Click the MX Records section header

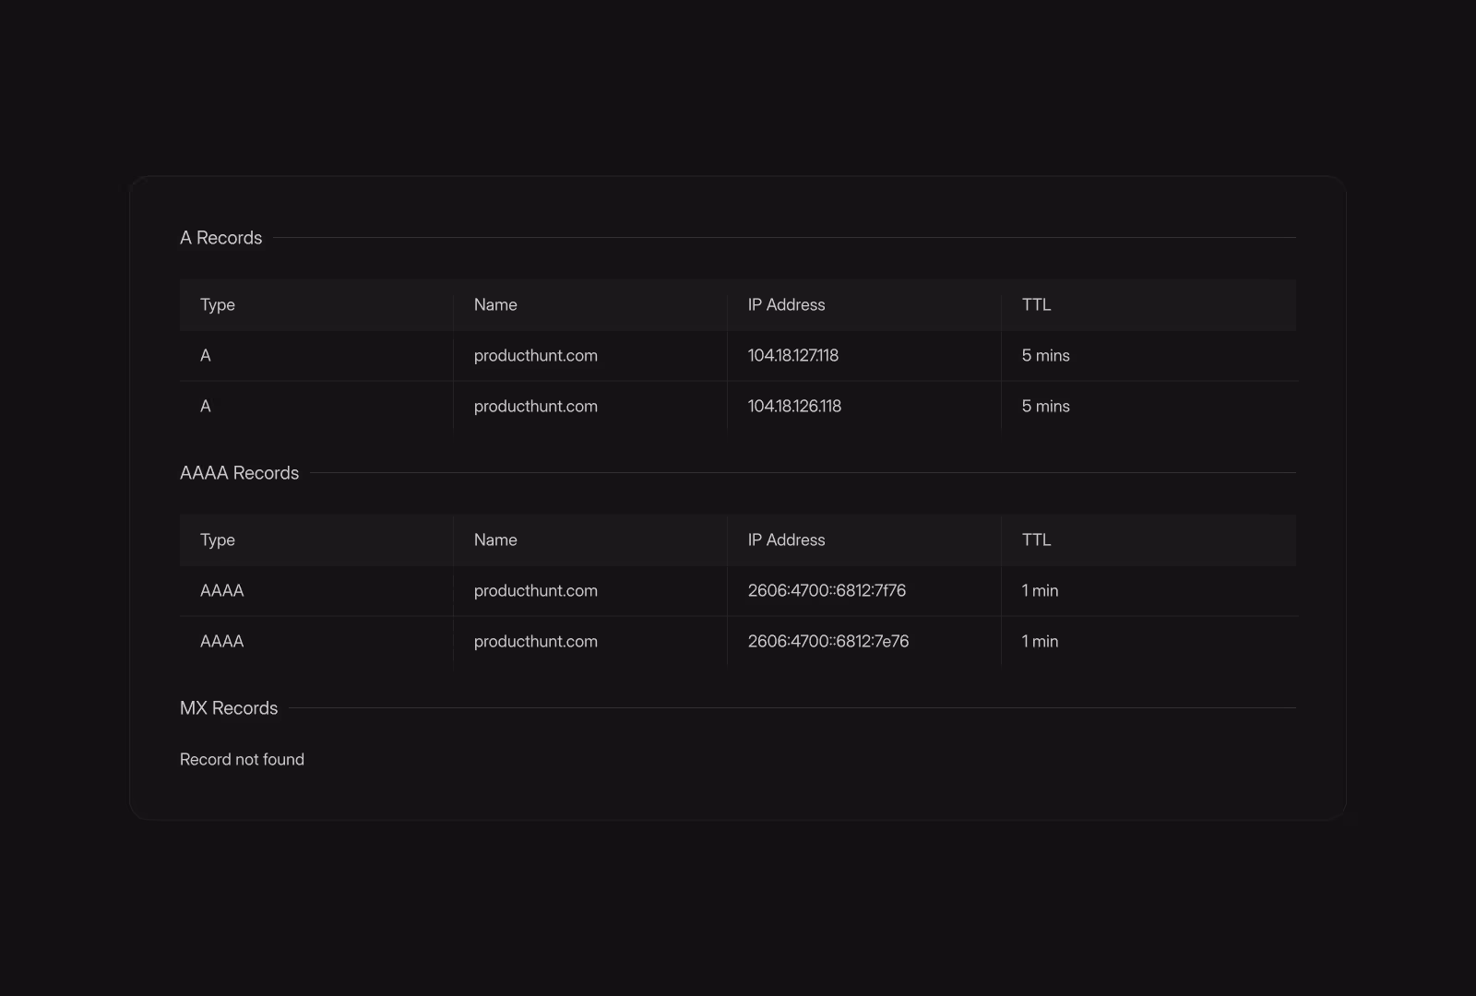pyautogui.click(x=229, y=707)
